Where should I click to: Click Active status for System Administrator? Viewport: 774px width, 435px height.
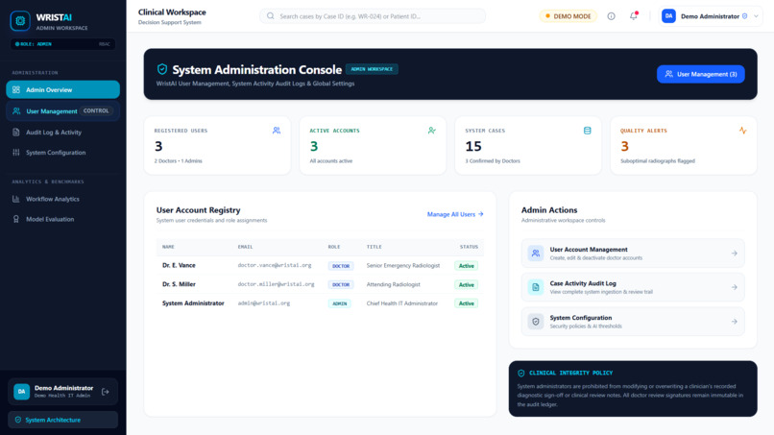pos(466,303)
